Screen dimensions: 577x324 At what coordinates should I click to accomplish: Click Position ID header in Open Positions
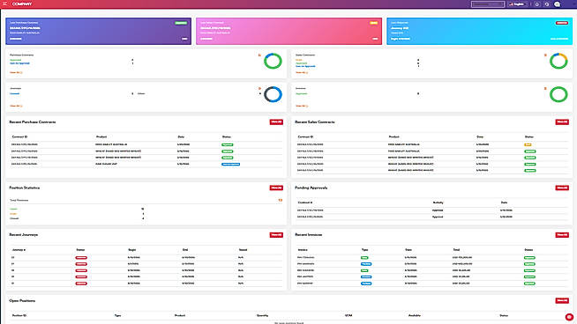pos(19,315)
